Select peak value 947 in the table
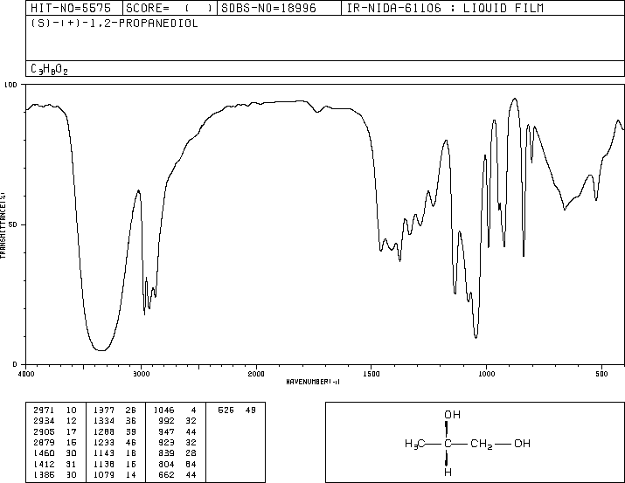The image size is (625, 483). 167,431
